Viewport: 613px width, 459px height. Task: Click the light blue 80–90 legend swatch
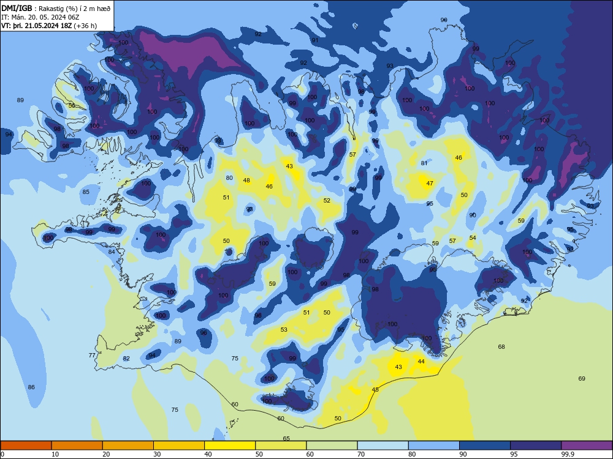point(433,446)
